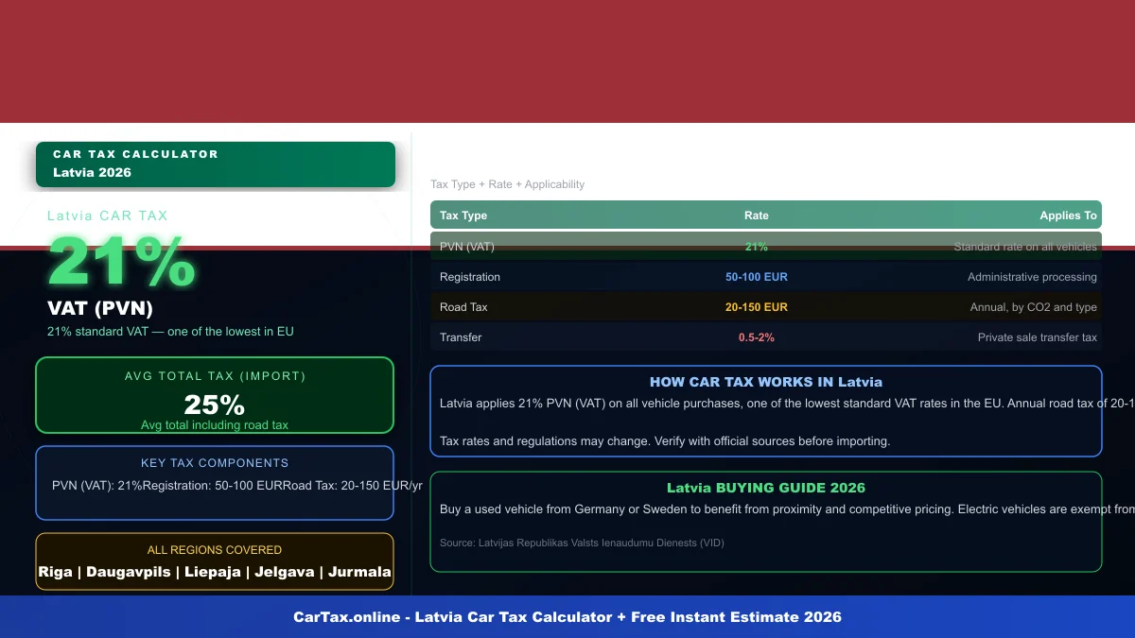Click 'Standard rate on all vehicles' cell

pyautogui.click(x=1025, y=247)
